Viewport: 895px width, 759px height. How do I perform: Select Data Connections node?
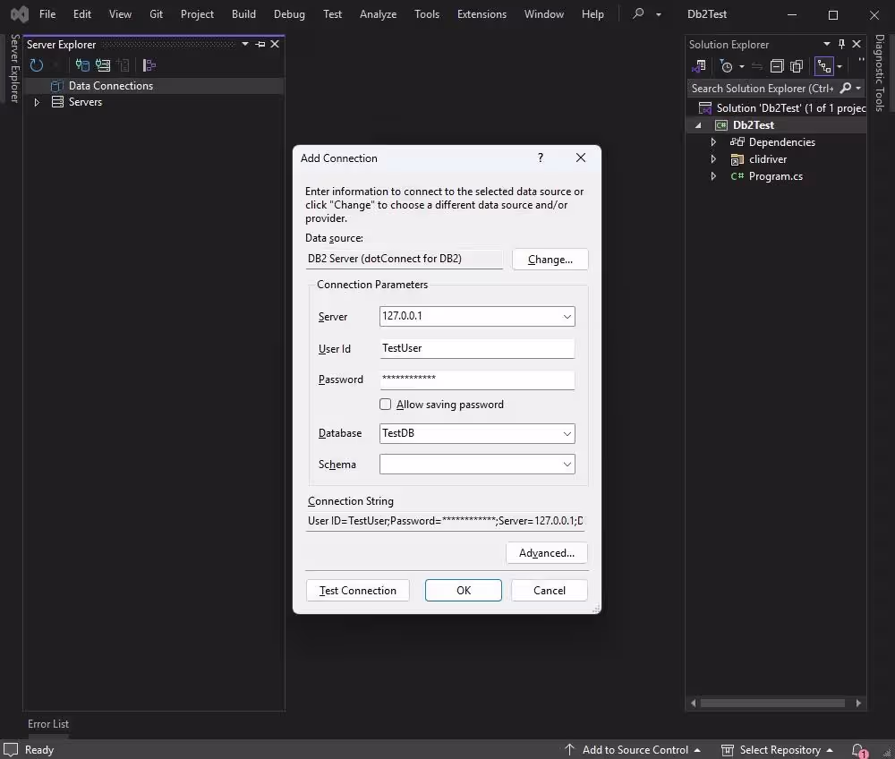111,86
